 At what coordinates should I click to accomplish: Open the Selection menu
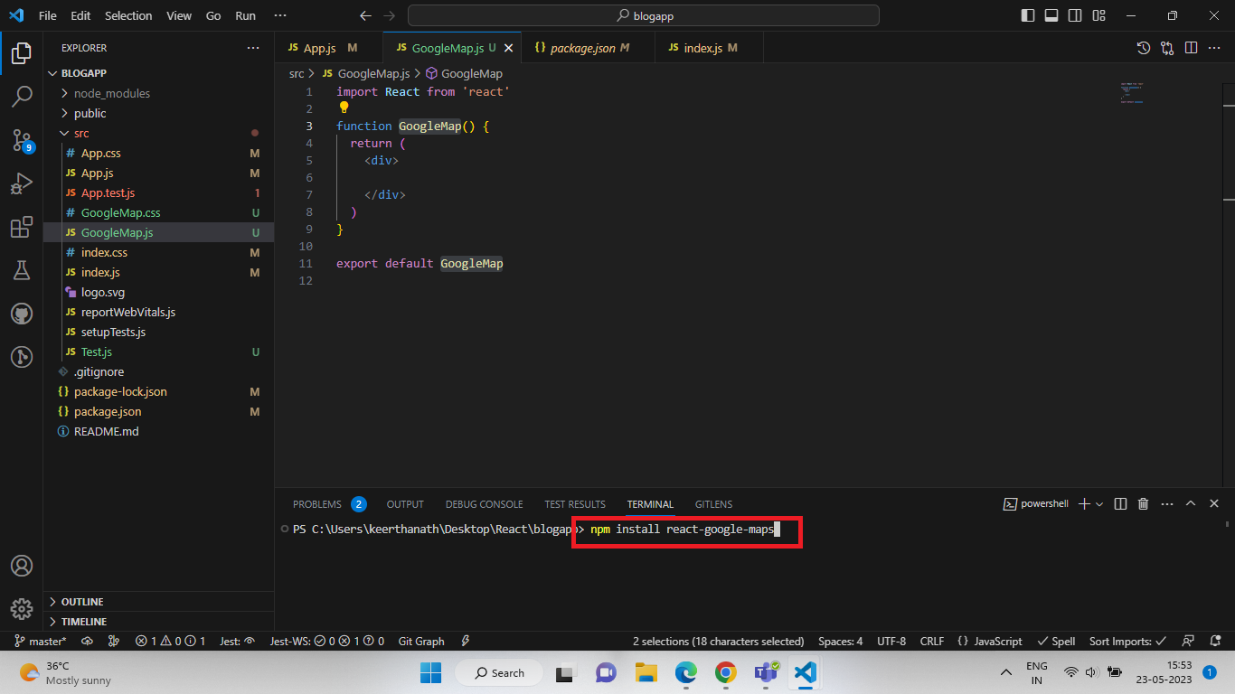[128, 15]
